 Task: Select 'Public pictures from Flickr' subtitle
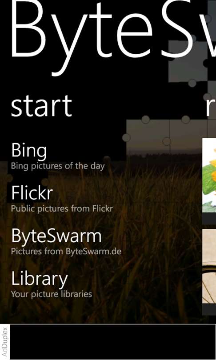tap(62, 208)
